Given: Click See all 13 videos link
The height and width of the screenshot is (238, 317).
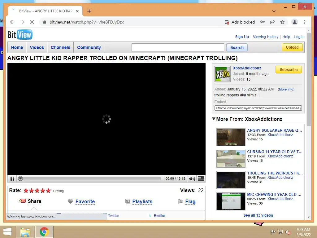Looking at the screenshot, I should click(258, 215).
